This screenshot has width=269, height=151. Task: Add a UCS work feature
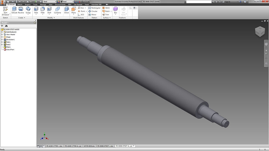81,15
